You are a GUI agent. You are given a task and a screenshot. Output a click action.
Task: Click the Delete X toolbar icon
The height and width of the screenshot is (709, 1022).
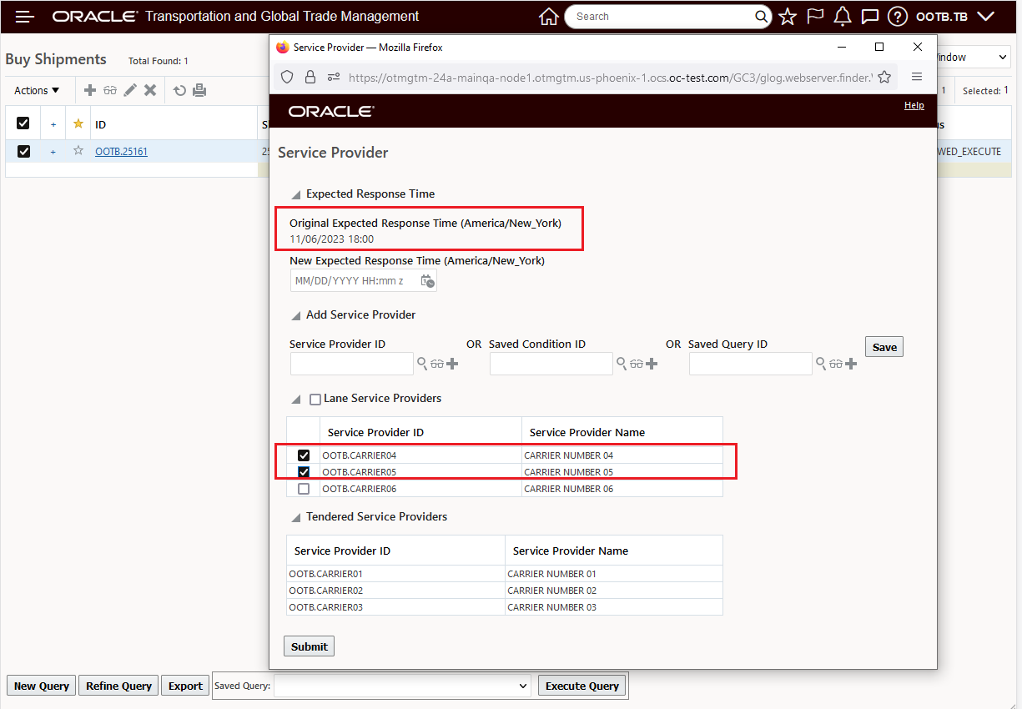(x=150, y=90)
